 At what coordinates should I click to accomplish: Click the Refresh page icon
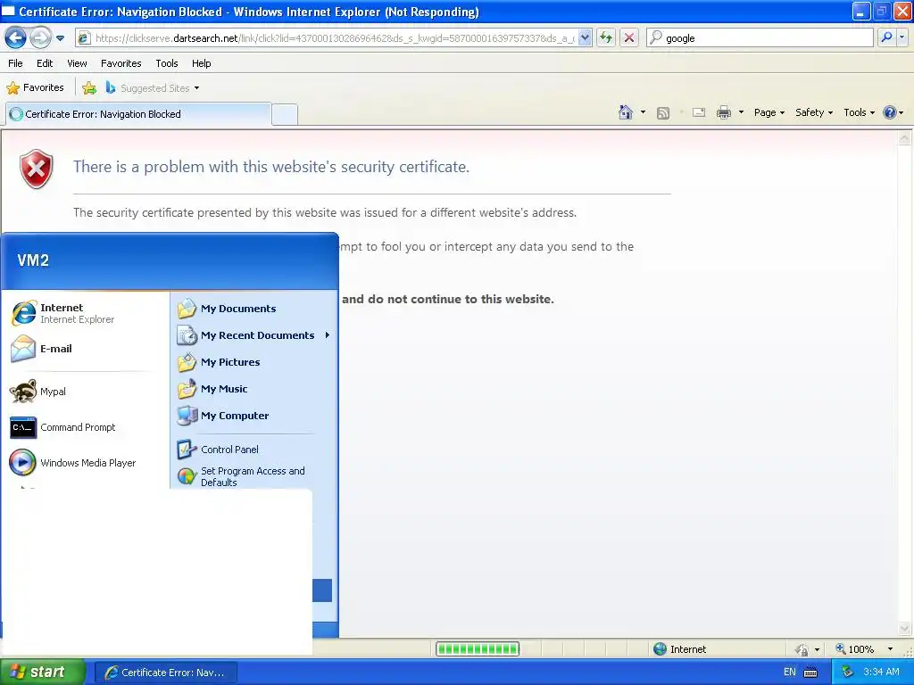coord(606,38)
